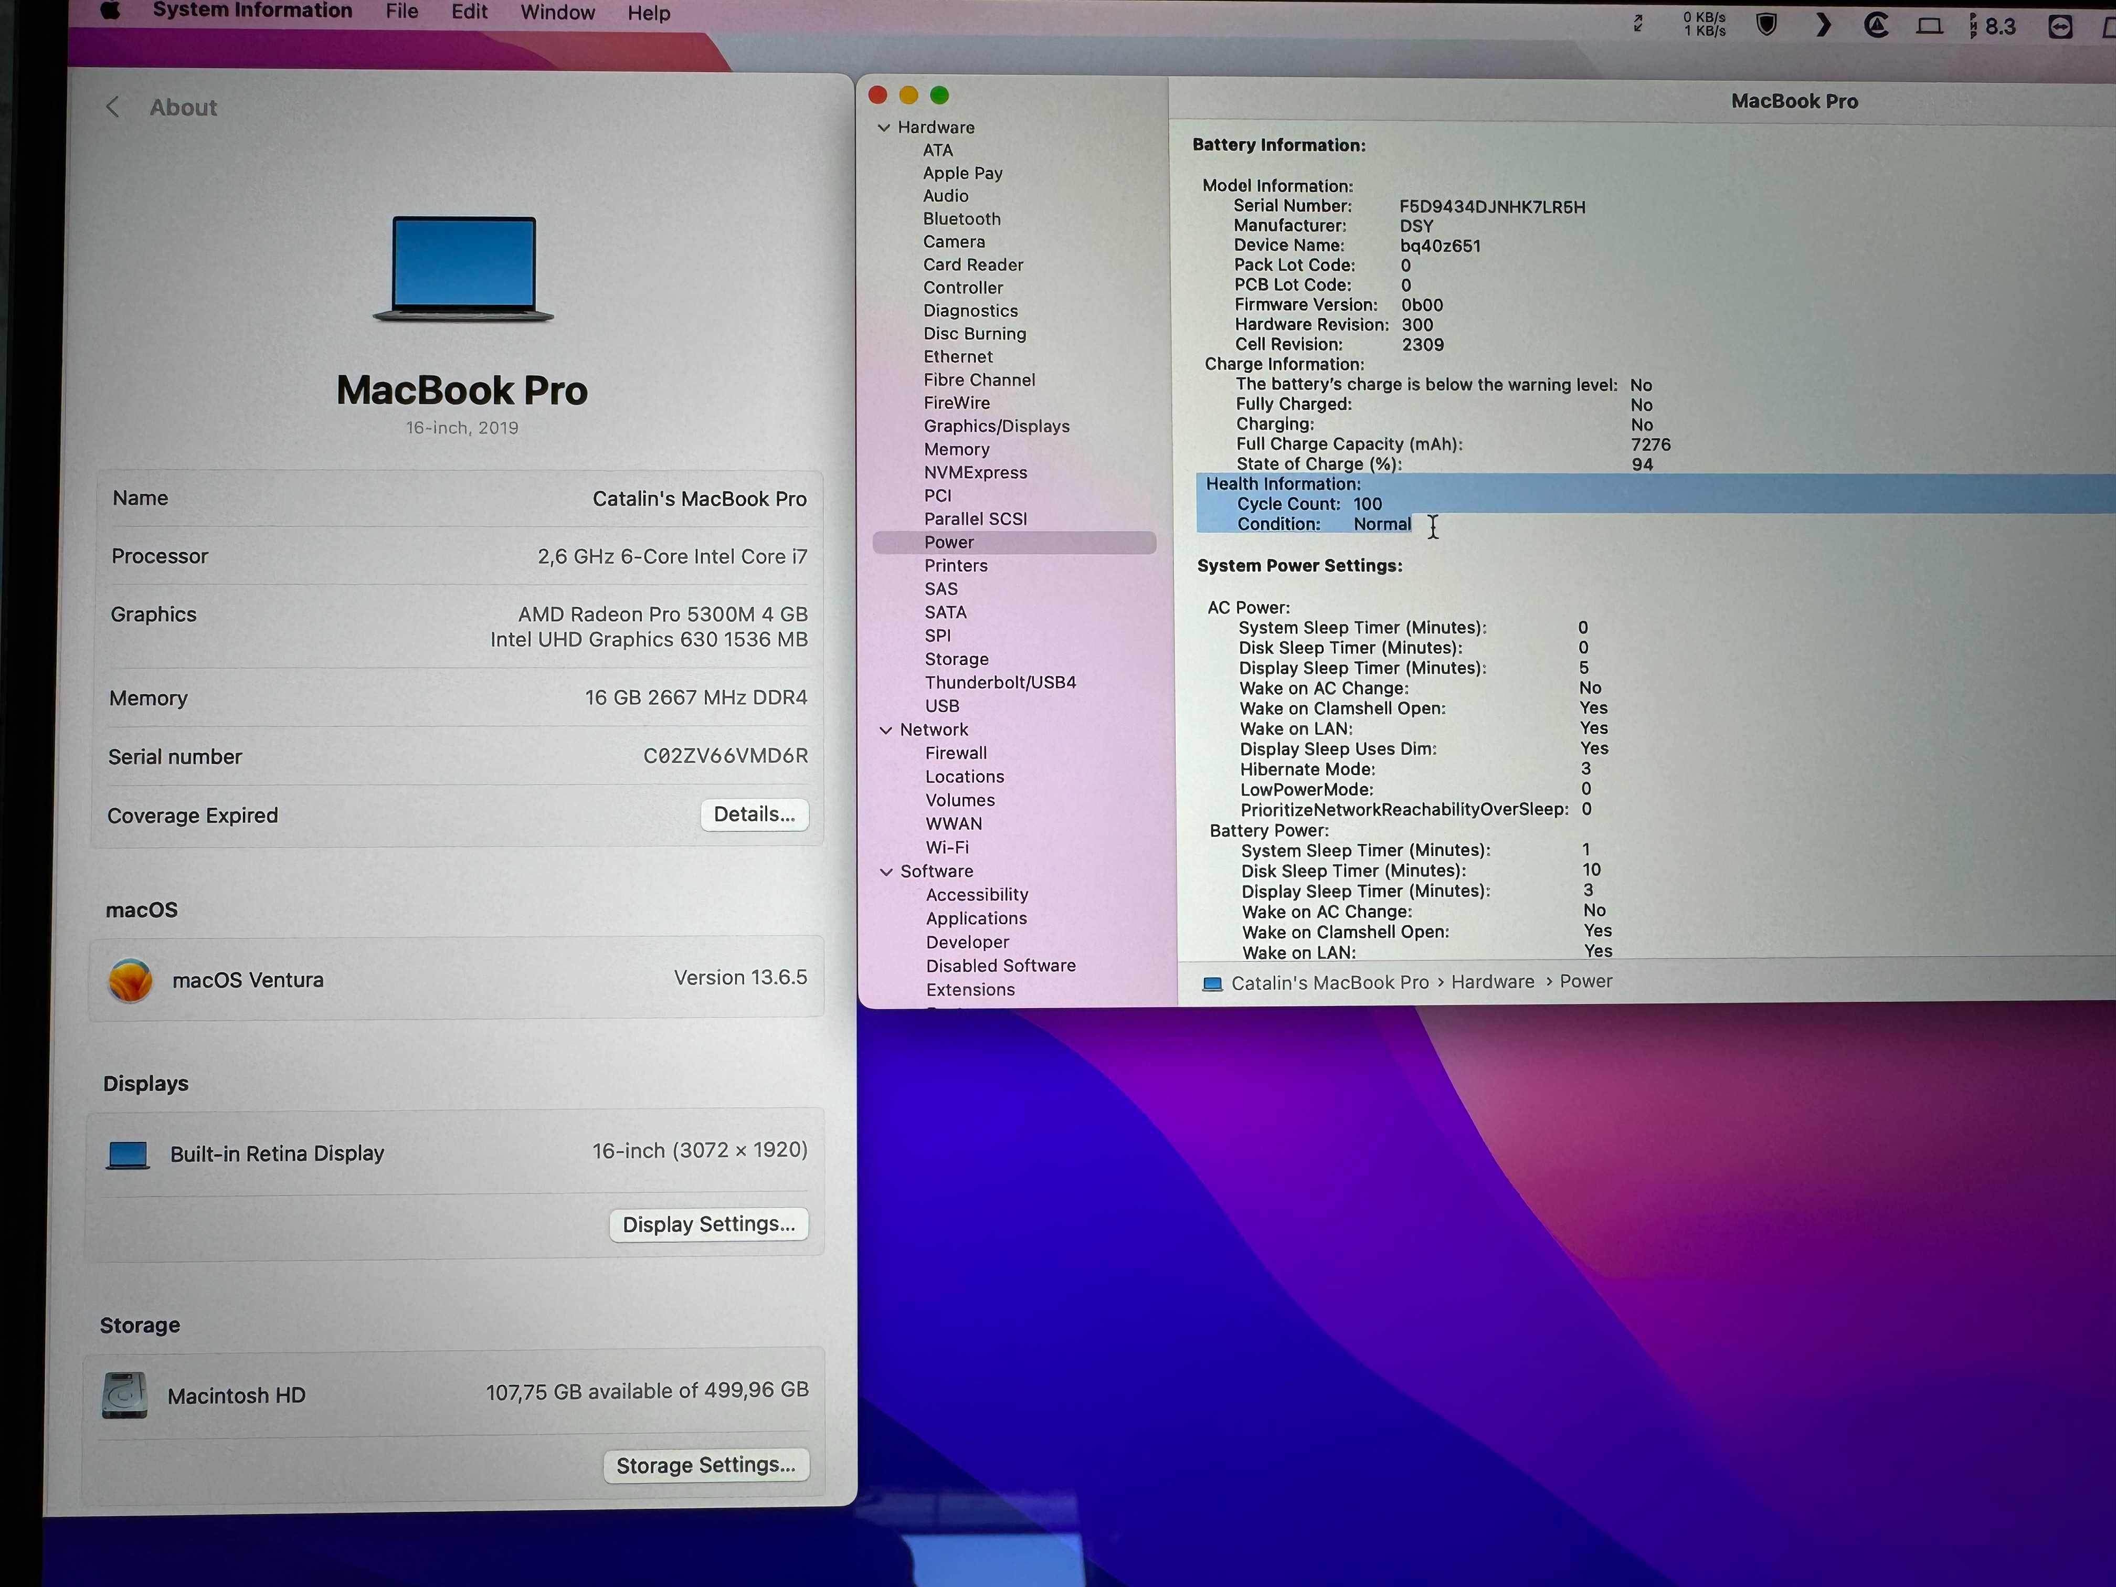
Task: Select Power in the sidebar
Action: (x=1014, y=543)
